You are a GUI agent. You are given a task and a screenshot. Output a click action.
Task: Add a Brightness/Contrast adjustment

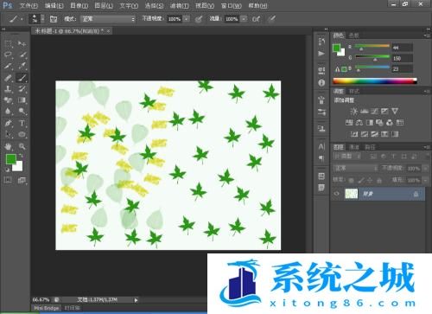pos(354,112)
